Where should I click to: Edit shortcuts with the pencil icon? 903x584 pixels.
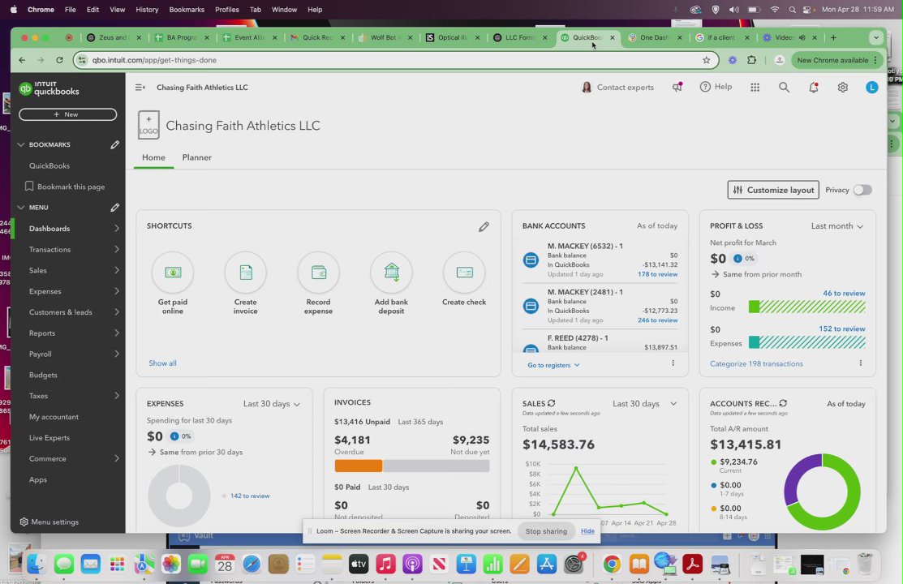484,227
